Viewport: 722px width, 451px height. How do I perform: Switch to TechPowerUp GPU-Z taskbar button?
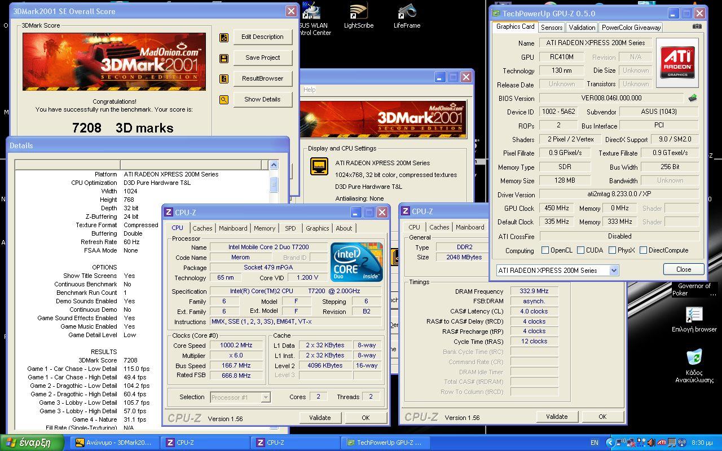[x=386, y=443]
